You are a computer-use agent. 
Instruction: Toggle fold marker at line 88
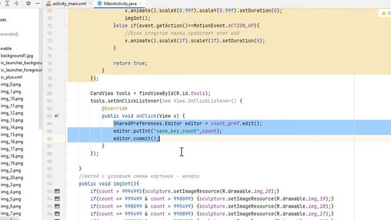click(x=65, y=153)
